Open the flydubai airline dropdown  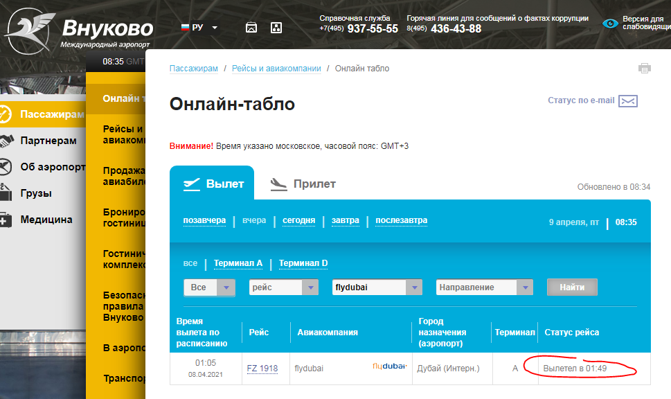click(377, 287)
